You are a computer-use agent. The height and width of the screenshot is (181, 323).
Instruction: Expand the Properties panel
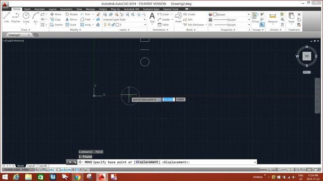pyautogui.click(x=228, y=30)
